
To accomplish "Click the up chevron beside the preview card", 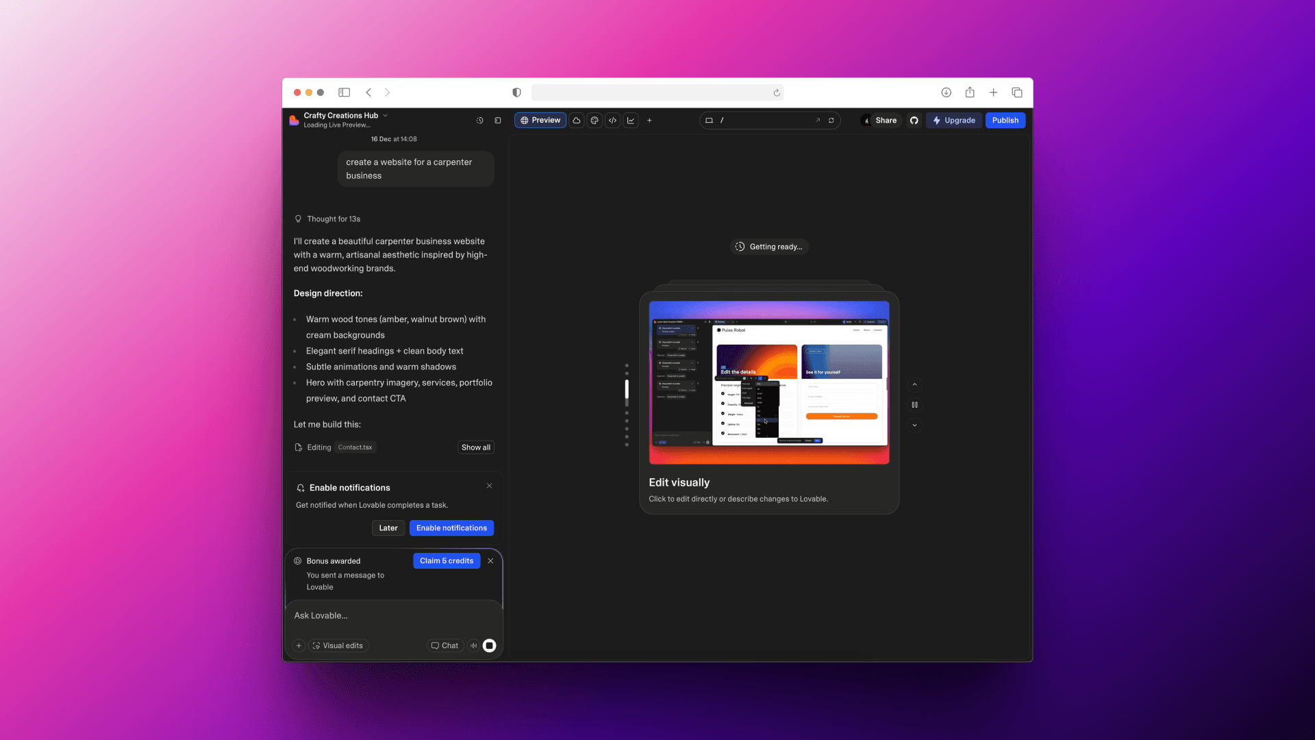I will [914, 384].
